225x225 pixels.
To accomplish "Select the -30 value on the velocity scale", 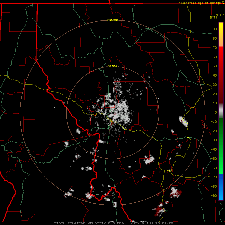I will [x=214, y=140].
